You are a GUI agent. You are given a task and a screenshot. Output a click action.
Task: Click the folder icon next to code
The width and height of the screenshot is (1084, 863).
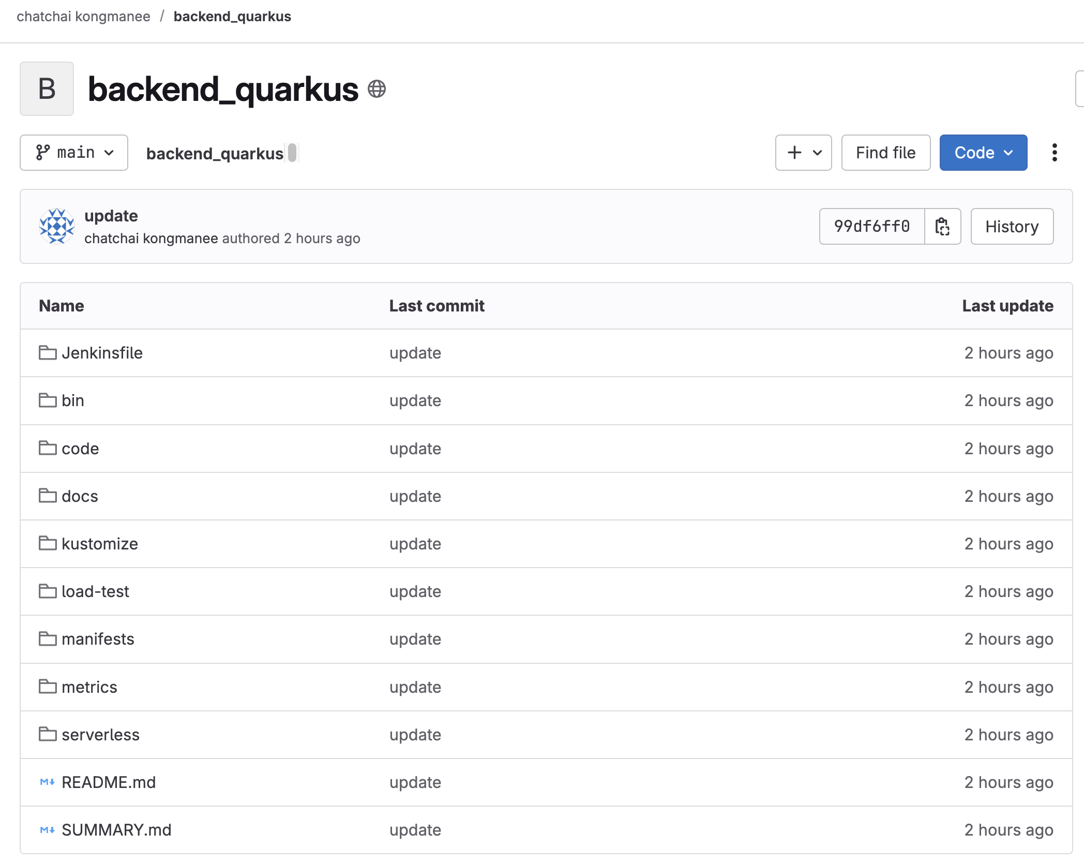(x=48, y=448)
